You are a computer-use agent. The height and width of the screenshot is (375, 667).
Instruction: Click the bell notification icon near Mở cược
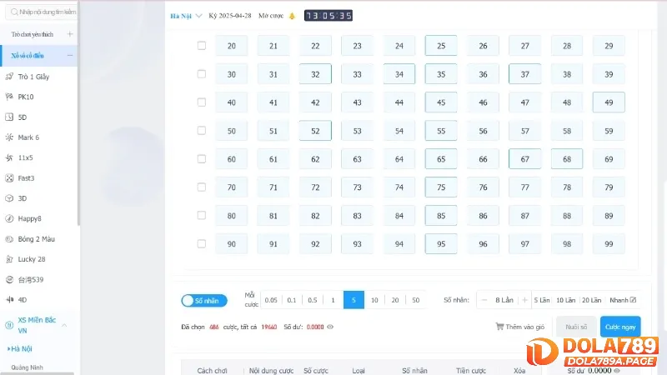tap(292, 16)
